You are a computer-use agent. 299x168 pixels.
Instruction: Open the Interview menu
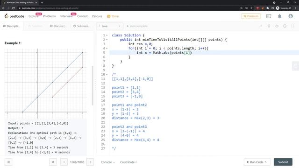coord(66,16)
